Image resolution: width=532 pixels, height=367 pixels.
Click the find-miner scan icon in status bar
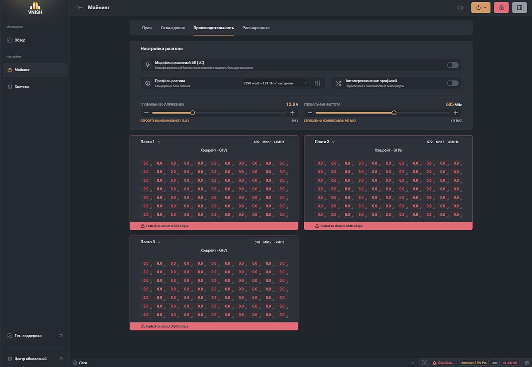pyautogui.click(x=424, y=363)
